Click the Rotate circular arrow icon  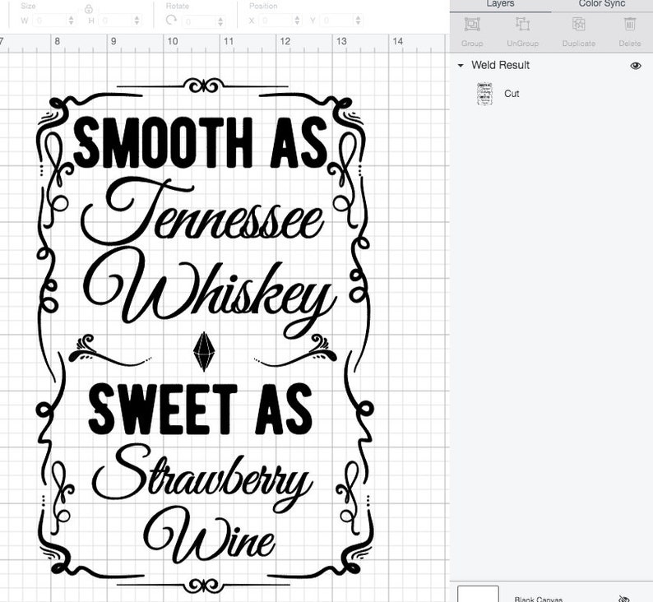coord(171,20)
